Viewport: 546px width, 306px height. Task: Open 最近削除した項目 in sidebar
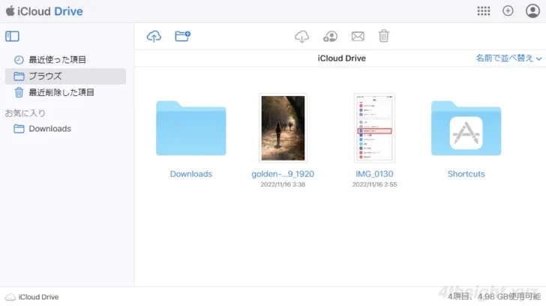65,92
